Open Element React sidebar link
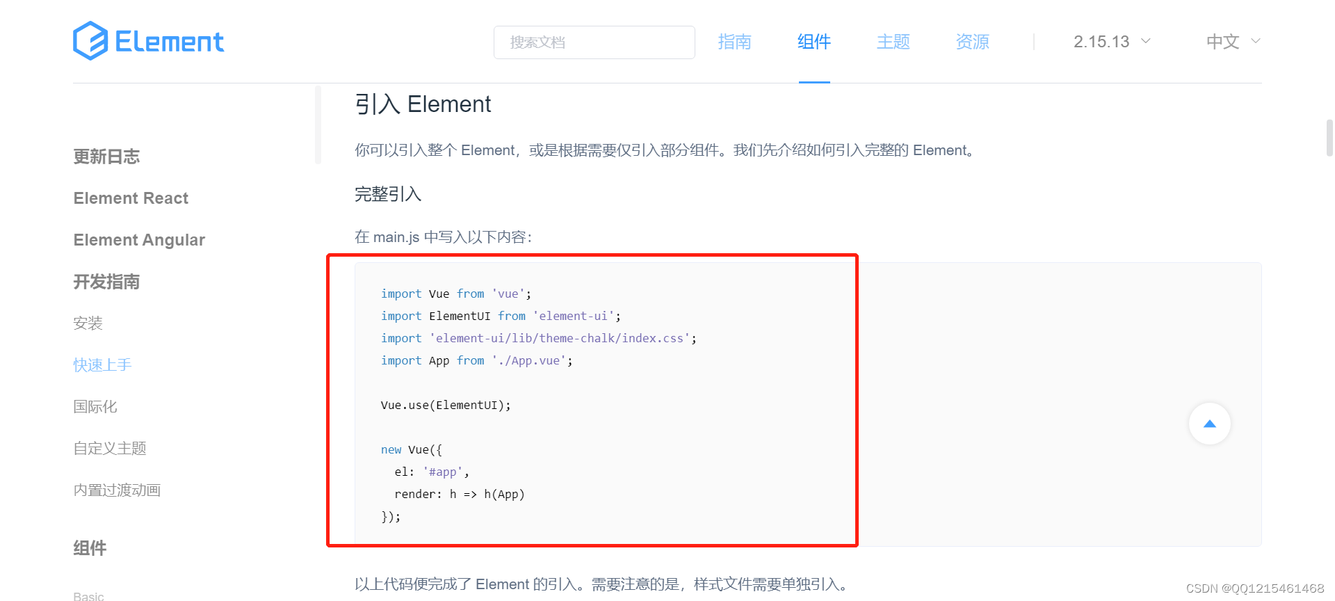Image resolution: width=1335 pixels, height=601 pixels. coord(131,198)
